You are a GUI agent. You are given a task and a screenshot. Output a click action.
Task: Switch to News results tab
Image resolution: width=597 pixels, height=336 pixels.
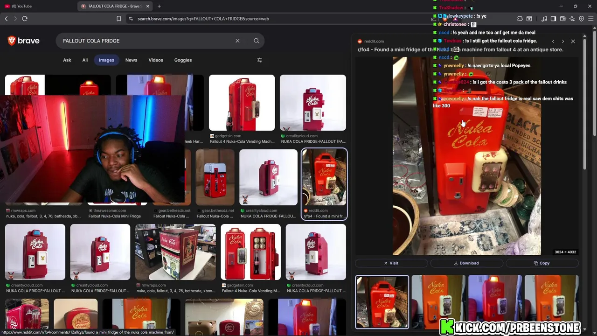tap(131, 60)
